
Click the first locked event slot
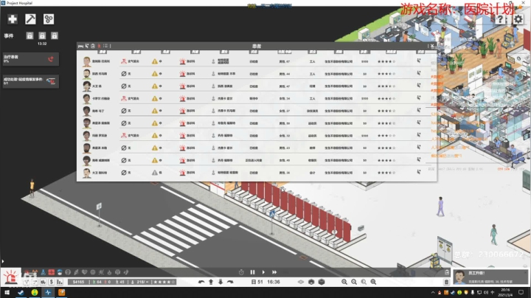pyautogui.click(x=29, y=35)
